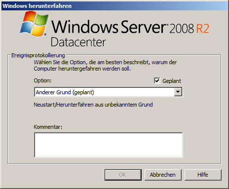Click the Windows flag logo
The width and height of the screenshot is (229, 189).
[34, 24]
